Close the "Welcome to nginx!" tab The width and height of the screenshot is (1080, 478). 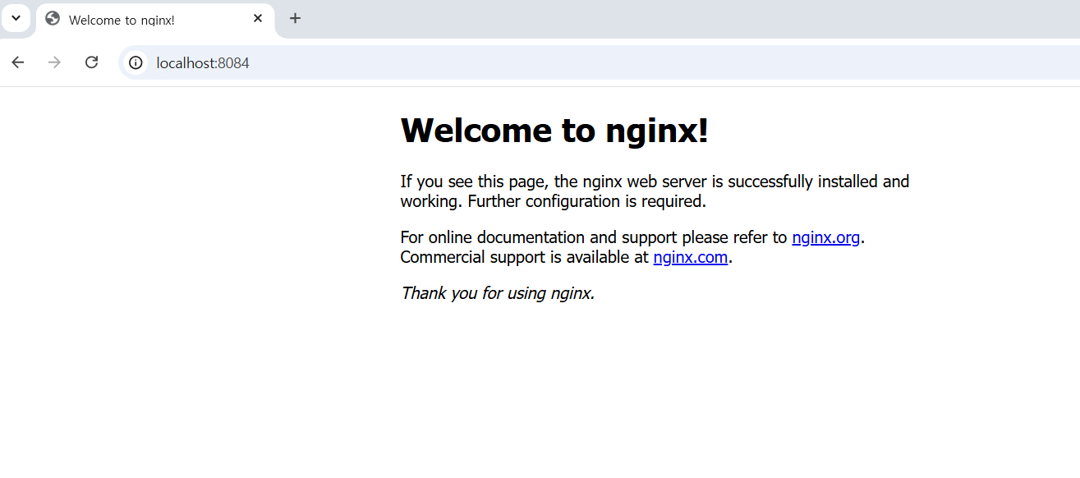(x=258, y=18)
